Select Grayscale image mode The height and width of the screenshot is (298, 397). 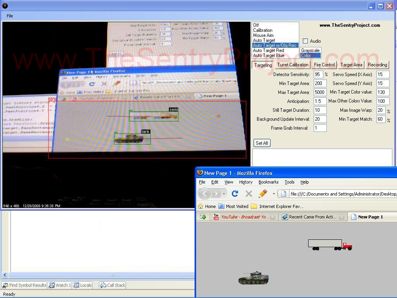[310, 50]
